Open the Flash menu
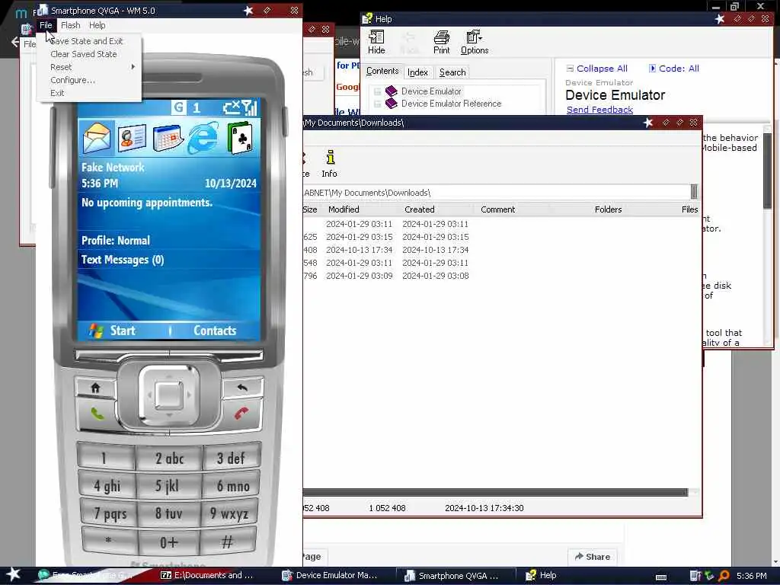The width and height of the screenshot is (780, 585). point(70,25)
